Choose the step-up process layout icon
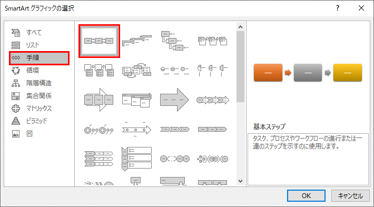 click(x=137, y=41)
